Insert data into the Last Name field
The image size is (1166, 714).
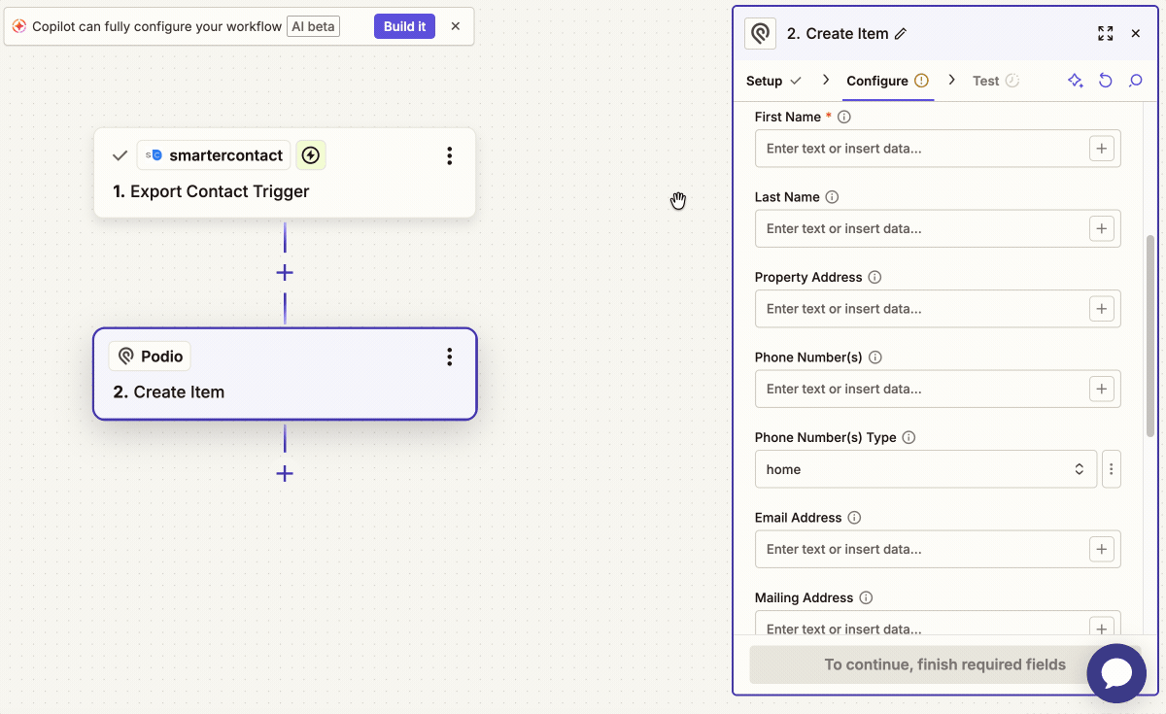click(x=1101, y=228)
